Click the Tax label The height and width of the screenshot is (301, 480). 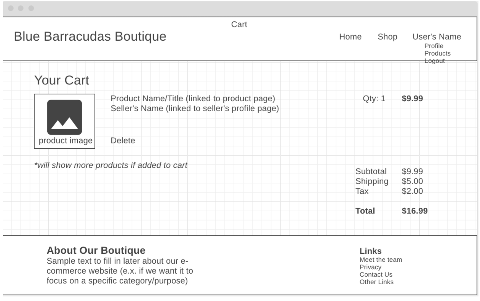(362, 191)
